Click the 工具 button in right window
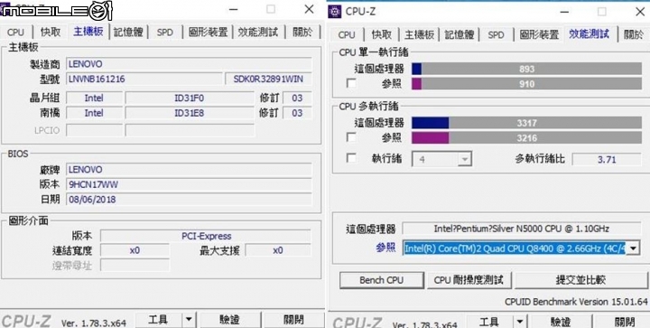This screenshot has height=328, width=650. pos(490,322)
